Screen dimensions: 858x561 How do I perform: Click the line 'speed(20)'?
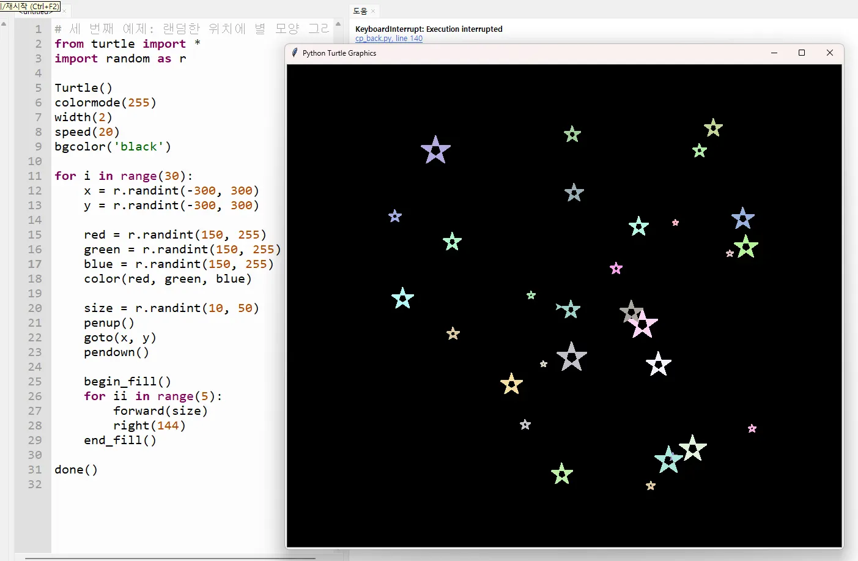87,132
